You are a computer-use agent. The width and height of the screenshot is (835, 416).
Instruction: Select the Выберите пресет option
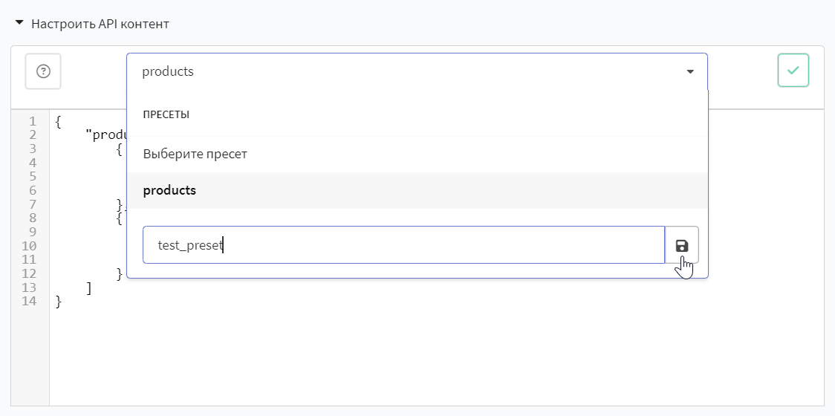click(417, 155)
